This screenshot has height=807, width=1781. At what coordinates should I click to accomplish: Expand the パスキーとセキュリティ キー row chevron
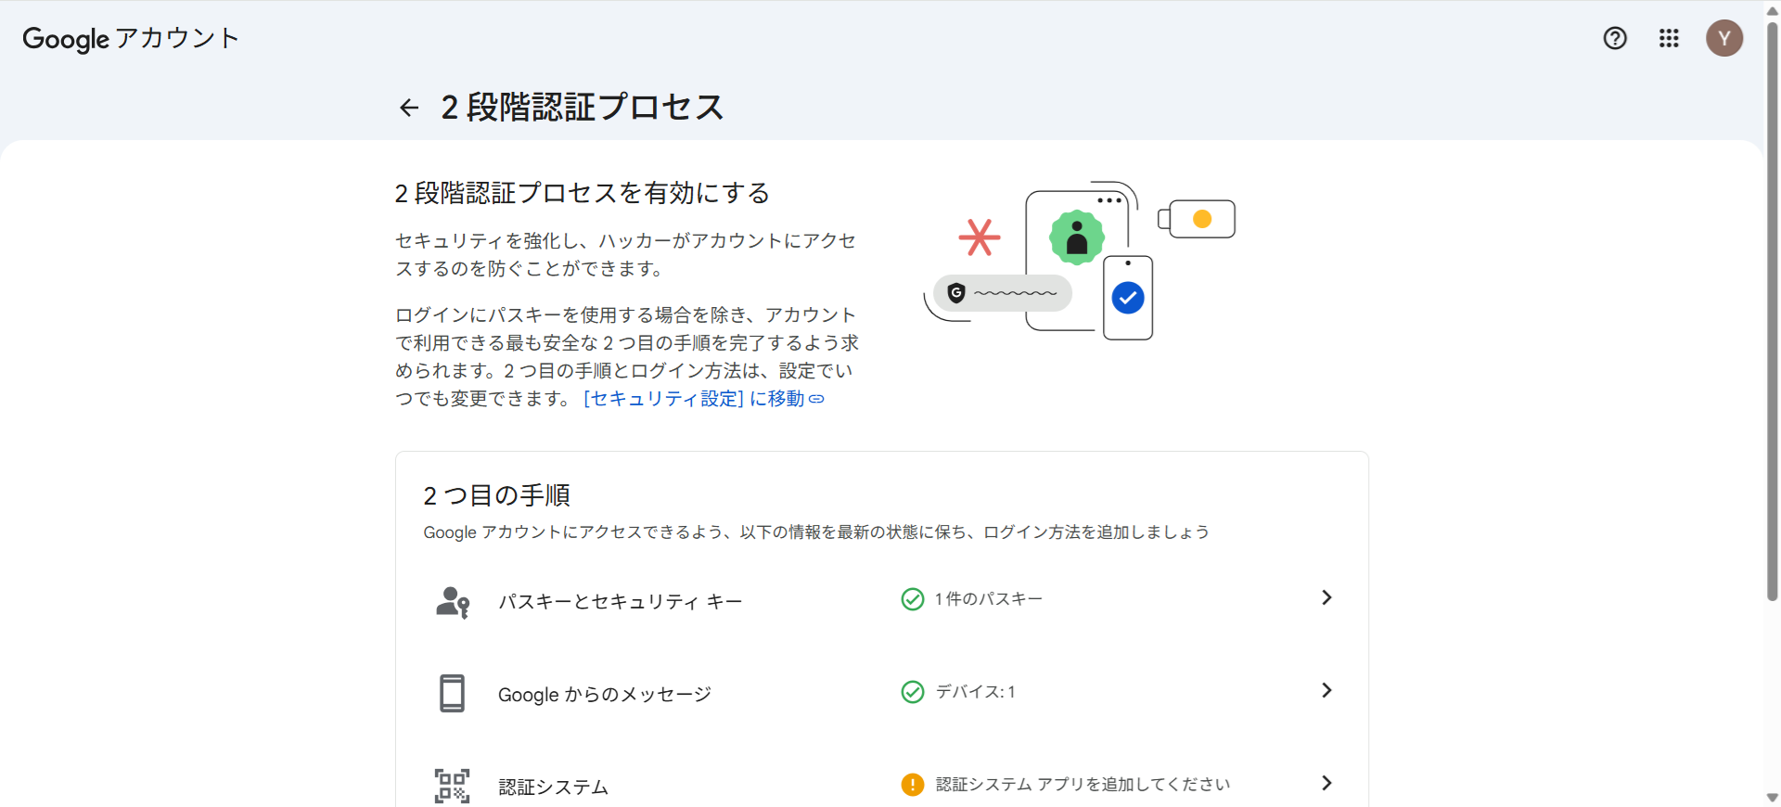(1326, 597)
